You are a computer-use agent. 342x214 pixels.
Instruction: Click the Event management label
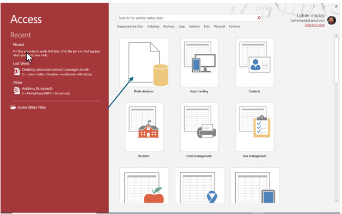pos(199,156)
